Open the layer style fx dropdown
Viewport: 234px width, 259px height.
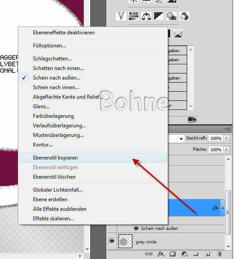[161, 254]
